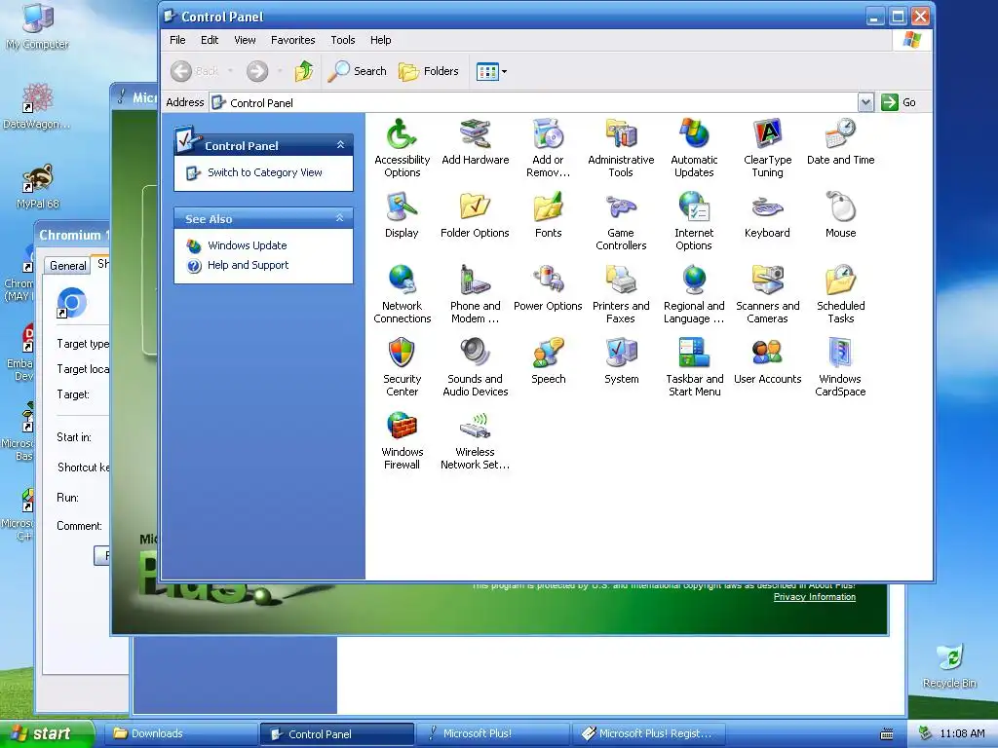Open Printers and Faxes icon
The image size is (998, 748).
point(621,294)
